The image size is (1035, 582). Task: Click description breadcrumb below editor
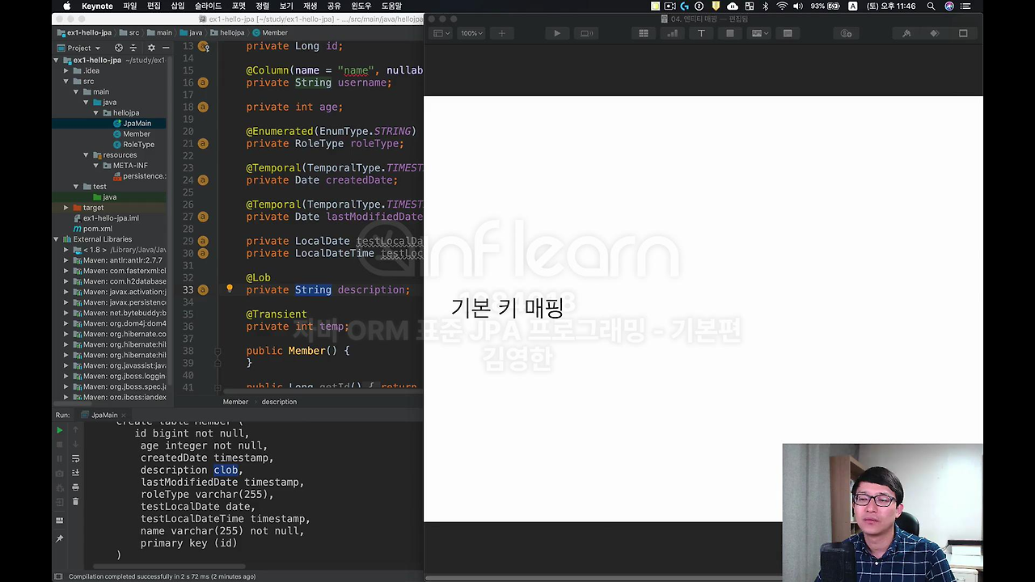[x=279, y=402]
